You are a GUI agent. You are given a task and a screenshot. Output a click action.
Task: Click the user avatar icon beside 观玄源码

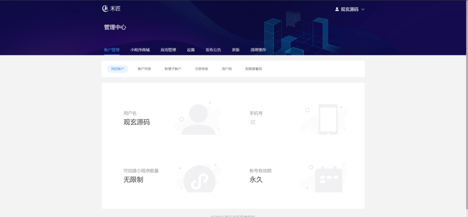[x=337, y=9]
